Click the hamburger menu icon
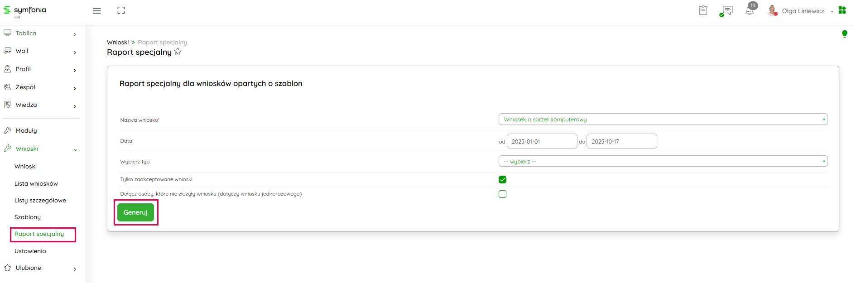This screenshot has height=283, width=856. (x=96, y=11)
